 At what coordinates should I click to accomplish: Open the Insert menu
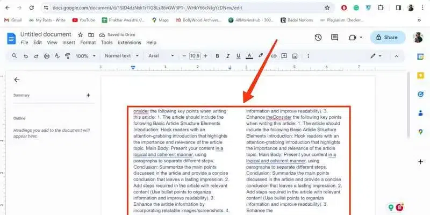69,42
